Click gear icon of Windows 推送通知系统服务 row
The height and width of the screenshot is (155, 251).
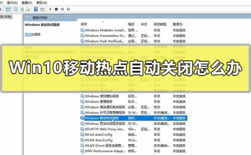point(82,107)
